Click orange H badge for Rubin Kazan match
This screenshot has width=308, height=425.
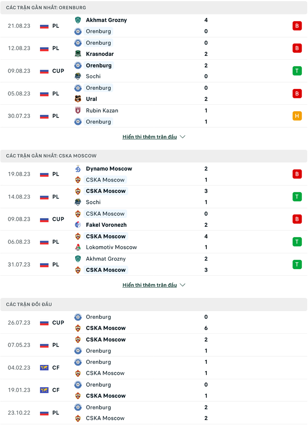coord(297,116)
